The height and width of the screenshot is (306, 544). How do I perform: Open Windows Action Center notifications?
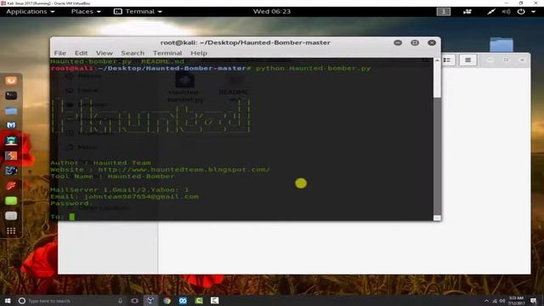(x=534, y=301)
